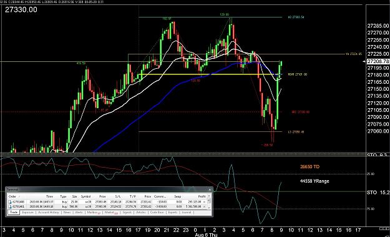
Task: Click the 27285.00 price scale label
Action: coord(378,26)
